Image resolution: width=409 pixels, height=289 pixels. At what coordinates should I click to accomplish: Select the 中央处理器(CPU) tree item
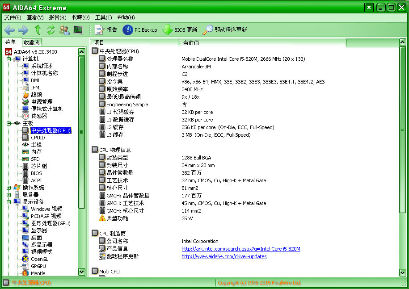47,130
